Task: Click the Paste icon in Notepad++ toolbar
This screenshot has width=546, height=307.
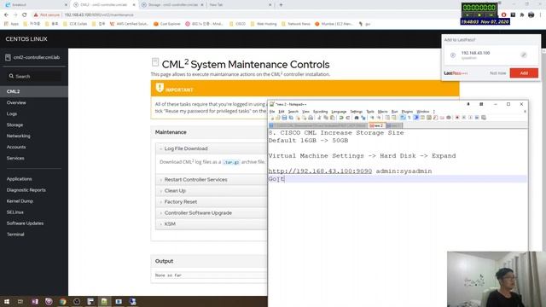Action: [x=333, y=118]
